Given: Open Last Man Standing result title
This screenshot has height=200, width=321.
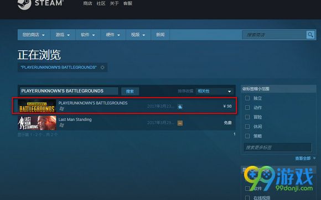Looking at the screenshot, I should tap(75, 120).
